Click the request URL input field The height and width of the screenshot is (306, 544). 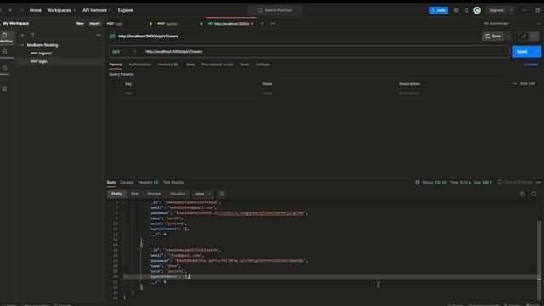coord(326,52)
